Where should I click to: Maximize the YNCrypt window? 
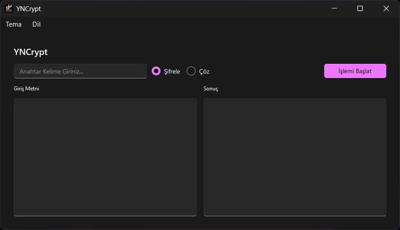pyautogui.click(x=360, y=8)
